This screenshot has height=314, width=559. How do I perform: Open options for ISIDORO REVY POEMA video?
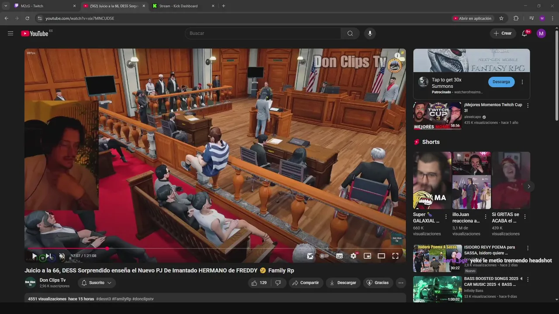click(528, 248)
